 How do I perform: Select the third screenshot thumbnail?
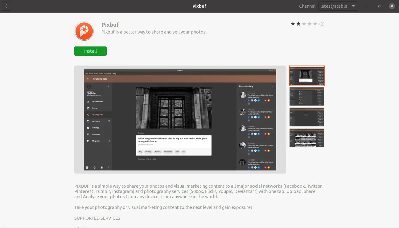point(307,117)
